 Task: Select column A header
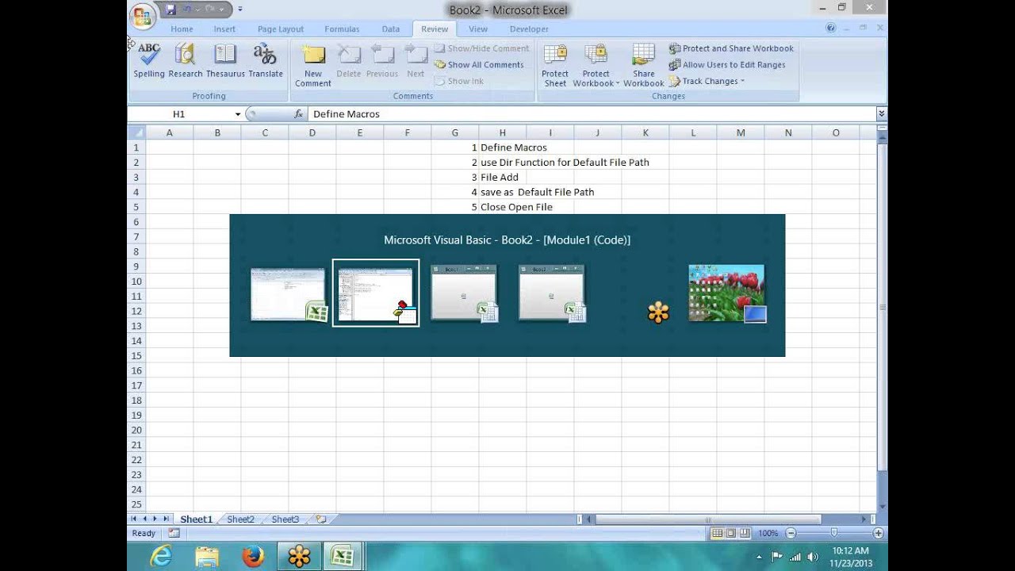tap(169, 132)
